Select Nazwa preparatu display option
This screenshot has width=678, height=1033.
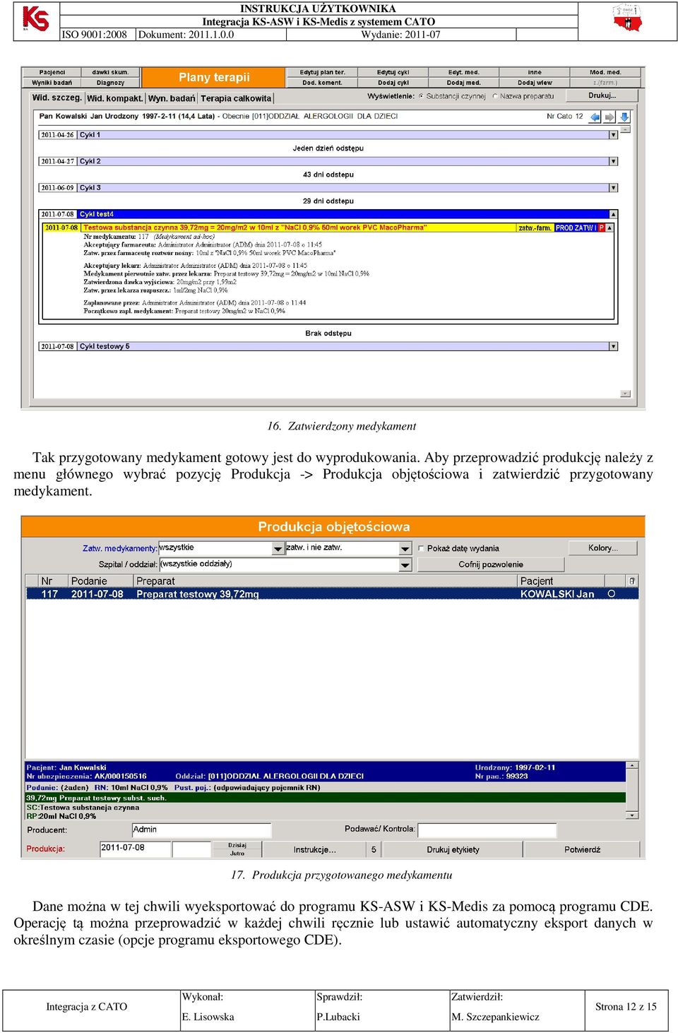(495, 96)
